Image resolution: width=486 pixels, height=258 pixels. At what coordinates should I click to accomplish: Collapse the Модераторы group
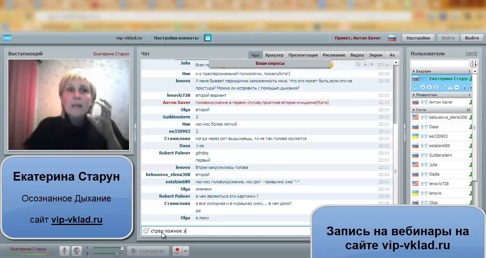pos(414,95)
